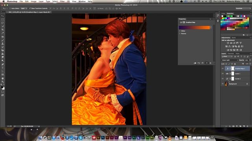Screen dimensions: 252x141
Task: Add Hue/Saturation adjustment icon
Action: 226,47
